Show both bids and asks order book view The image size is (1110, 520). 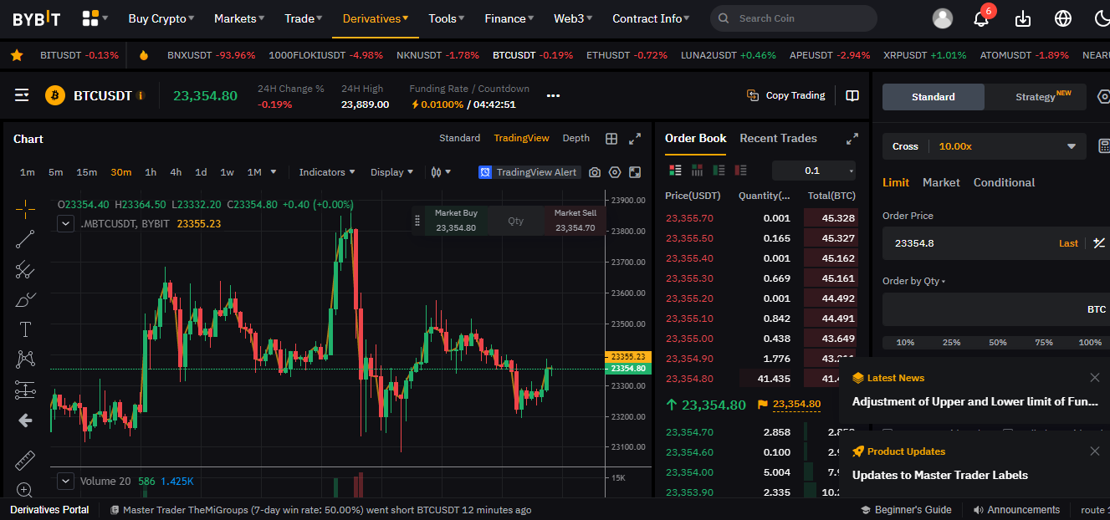[676, 171]
